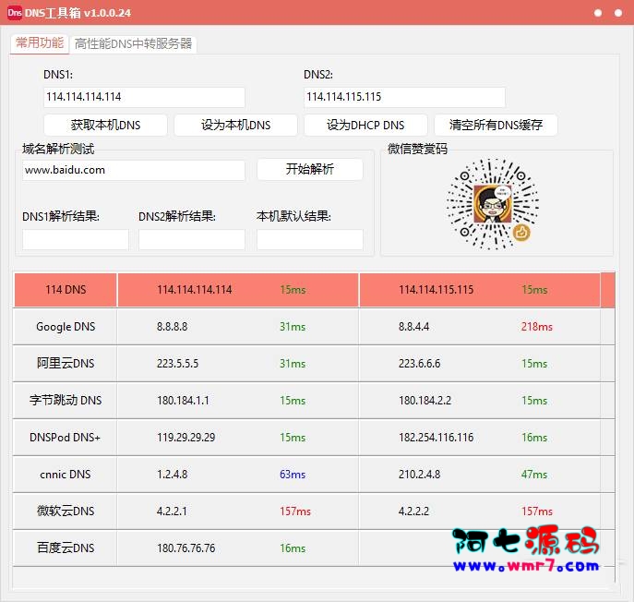
Task: Click the WeChat reward QR code image
Action: click(x=493, y=204)
